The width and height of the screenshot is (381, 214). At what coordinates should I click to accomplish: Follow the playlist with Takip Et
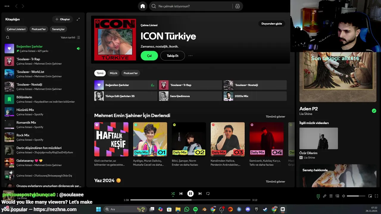(x=173, y=56)
